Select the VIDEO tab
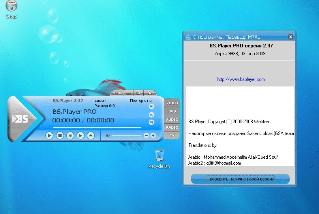The image size is (319, 214). click(172, 103)
